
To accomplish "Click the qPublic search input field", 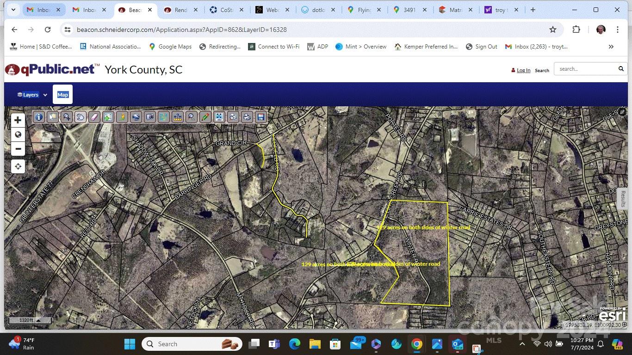I will click(x=585, y=69).
